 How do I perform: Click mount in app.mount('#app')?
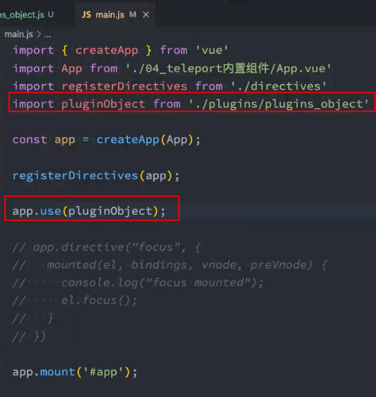(x=57, y=372)
